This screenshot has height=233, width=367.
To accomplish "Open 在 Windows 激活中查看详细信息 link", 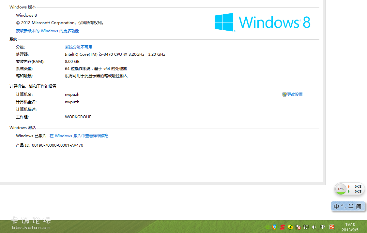I will [x=79, y=136].
